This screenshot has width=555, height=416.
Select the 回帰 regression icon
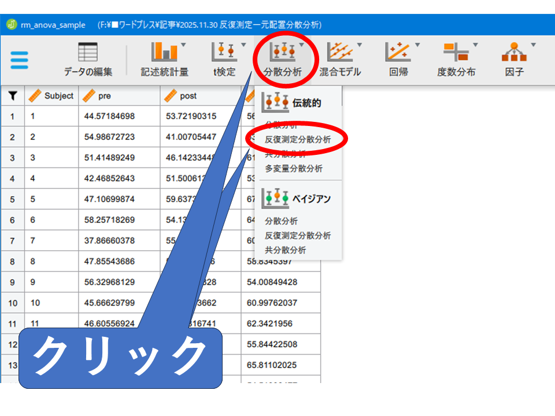coord(398,53)
